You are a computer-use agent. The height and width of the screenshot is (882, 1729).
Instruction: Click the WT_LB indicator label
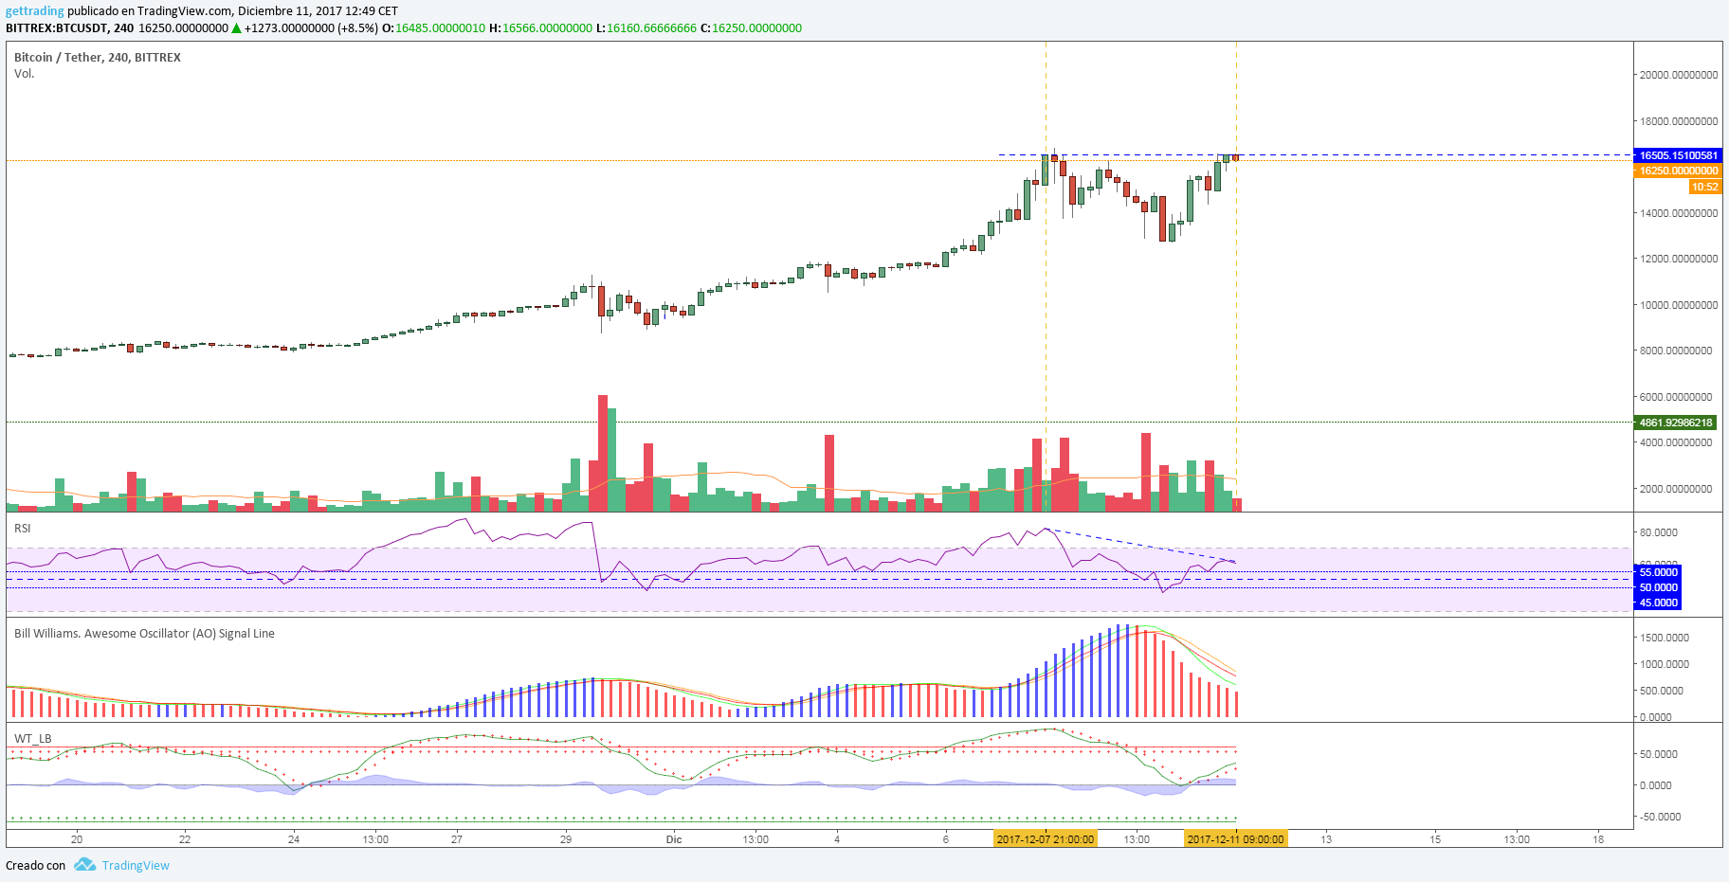click(x=33, y=739)
